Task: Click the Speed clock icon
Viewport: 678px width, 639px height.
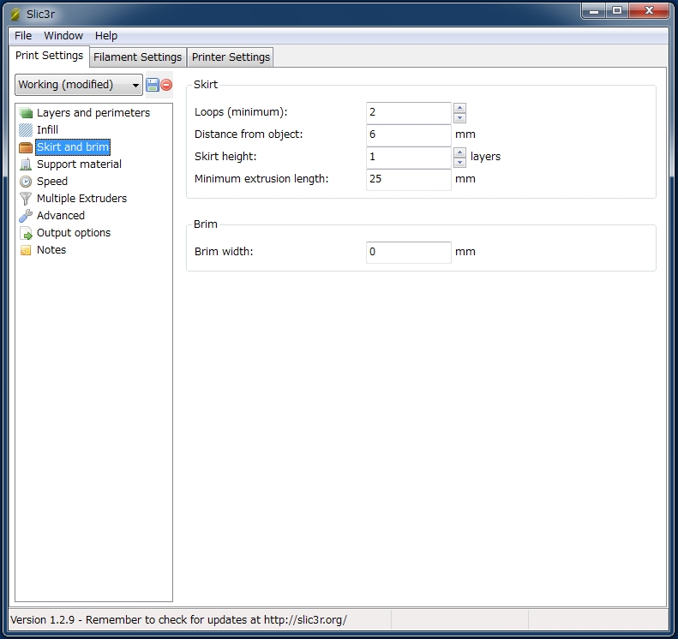Action: click(x=26, y=182)
